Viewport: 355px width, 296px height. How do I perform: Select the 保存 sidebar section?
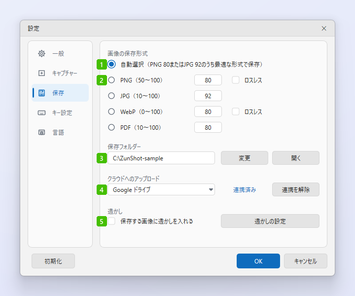click(x=60, y=93)
